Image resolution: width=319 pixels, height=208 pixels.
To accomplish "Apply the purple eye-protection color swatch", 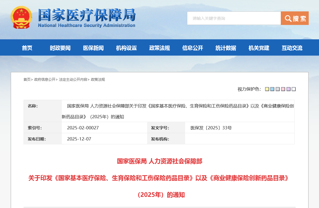I will pyautogui.click(x=288, y=89).
